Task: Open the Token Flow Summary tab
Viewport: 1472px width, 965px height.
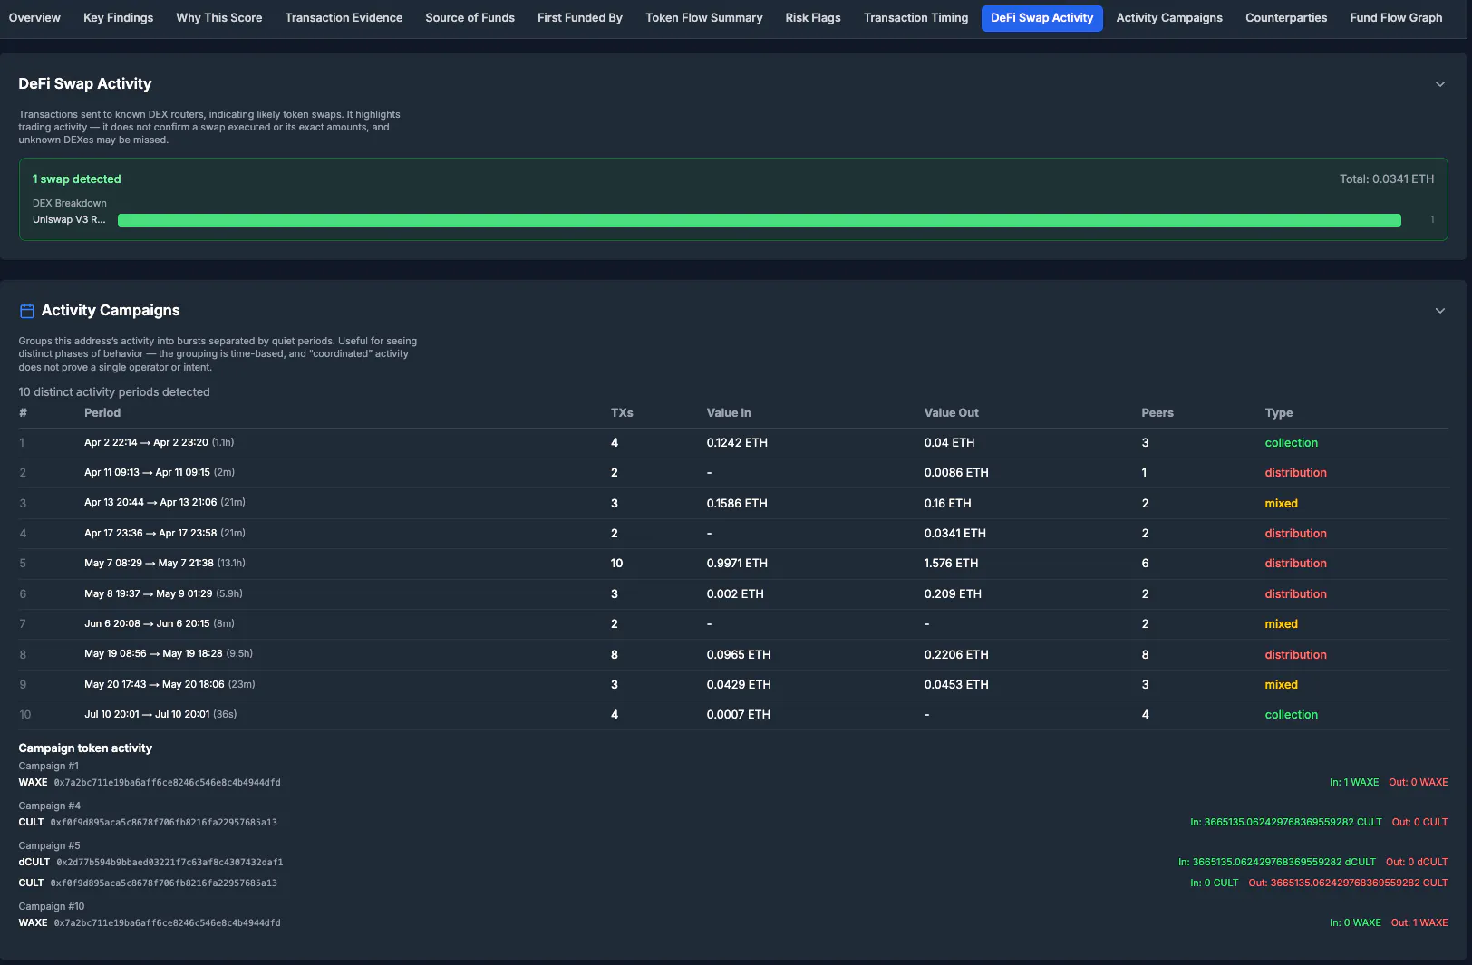Action: (x=703, y=18)
